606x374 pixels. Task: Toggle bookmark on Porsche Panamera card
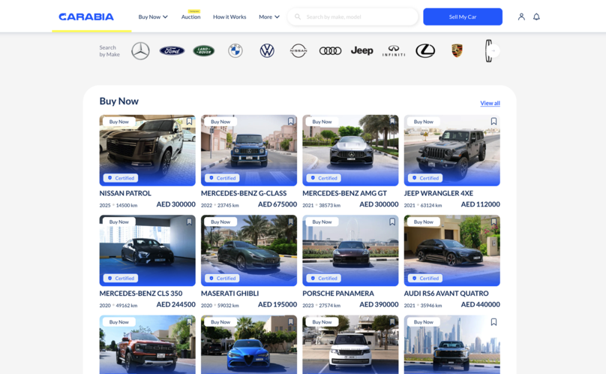(392, 222)
